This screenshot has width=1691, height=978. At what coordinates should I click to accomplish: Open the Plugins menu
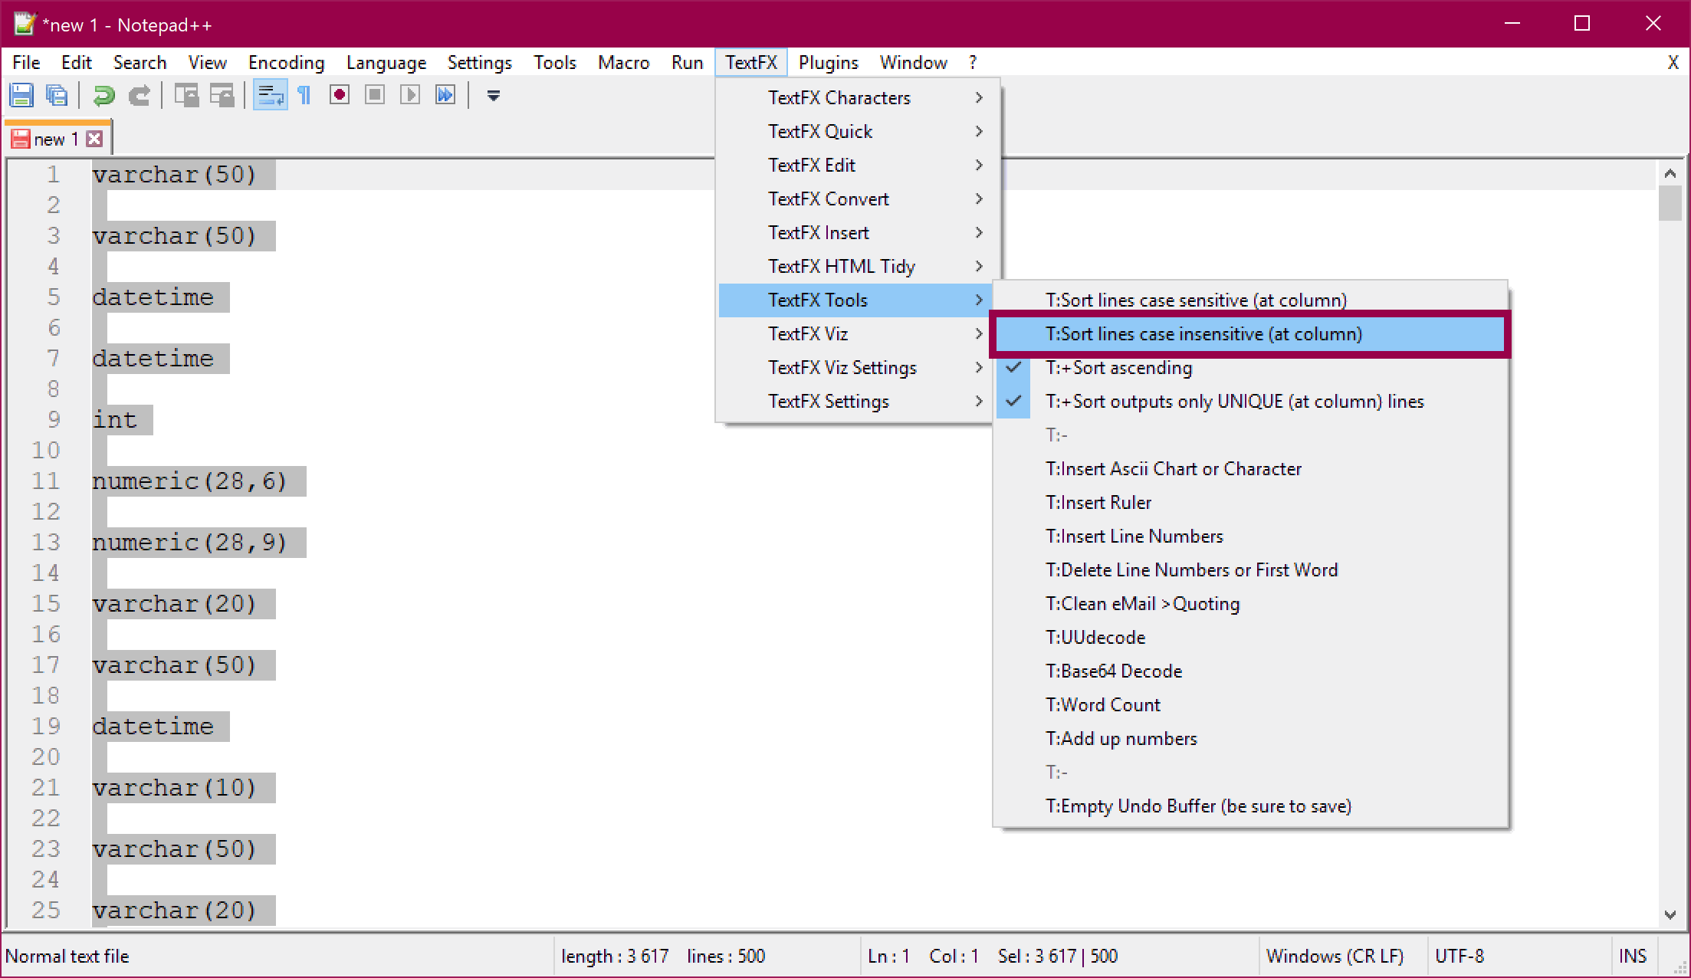828,63
